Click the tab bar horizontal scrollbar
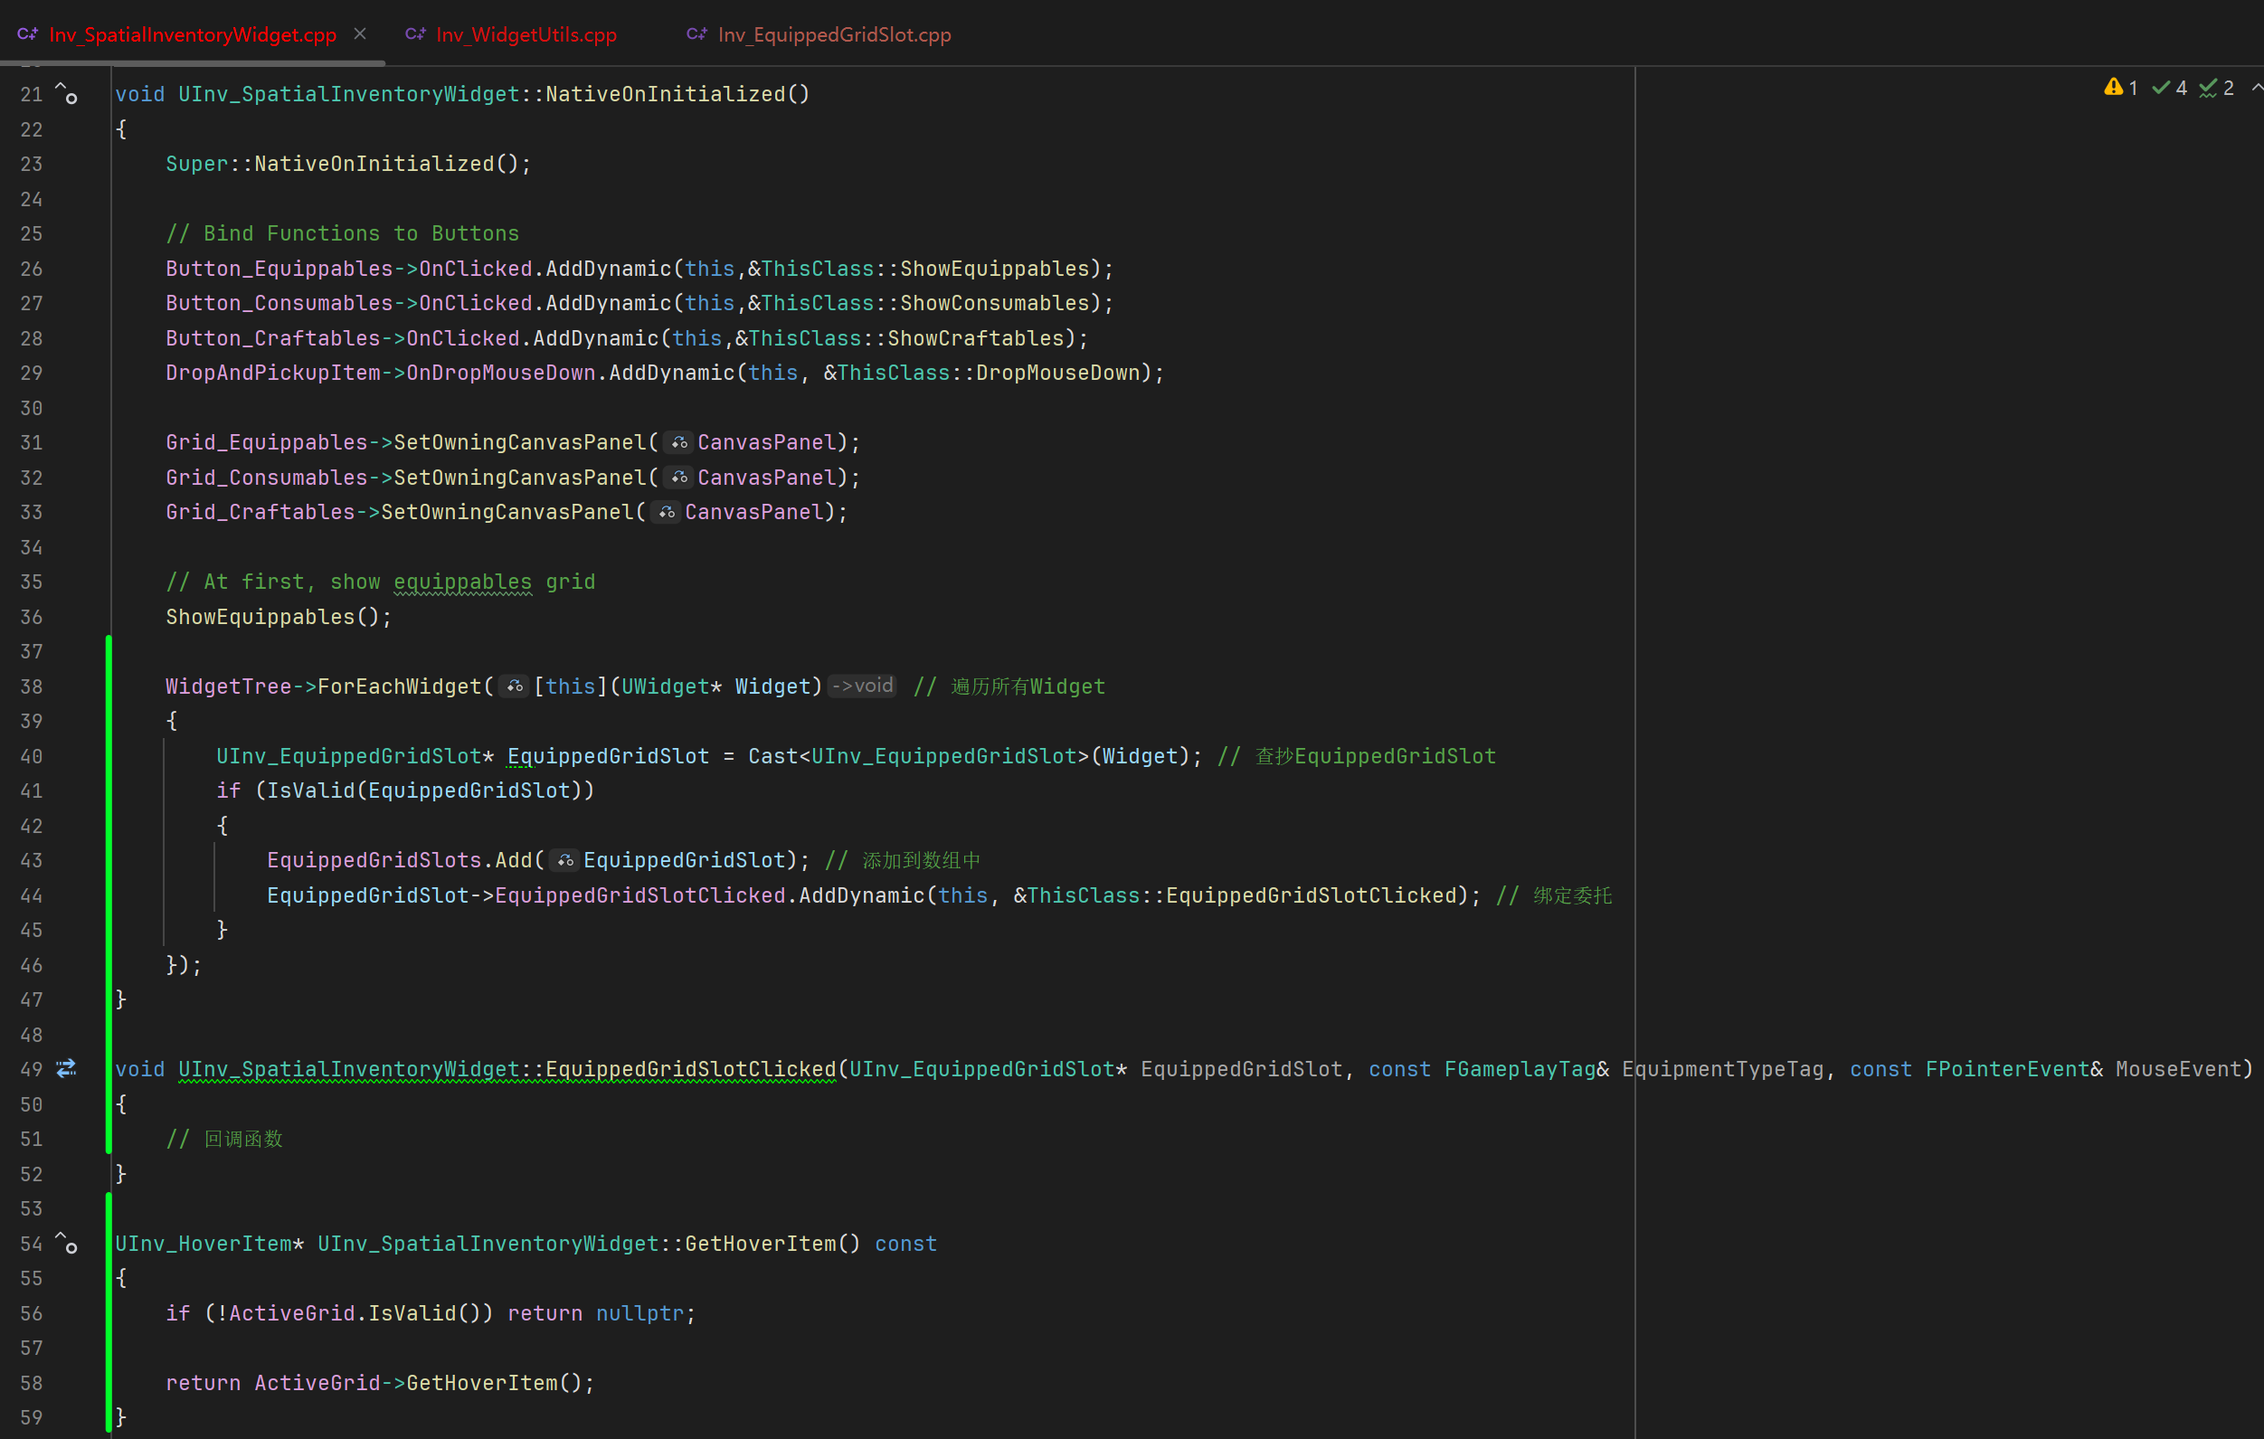 coord(193,63)
